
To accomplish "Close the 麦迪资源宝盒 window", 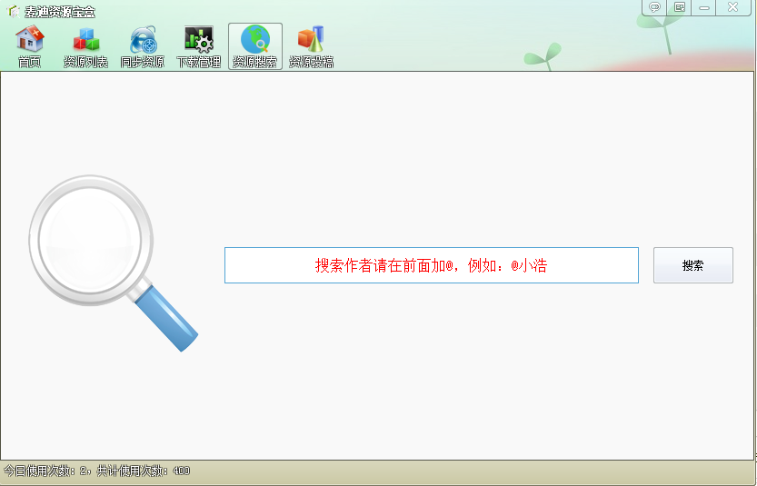I will [732, 7].
